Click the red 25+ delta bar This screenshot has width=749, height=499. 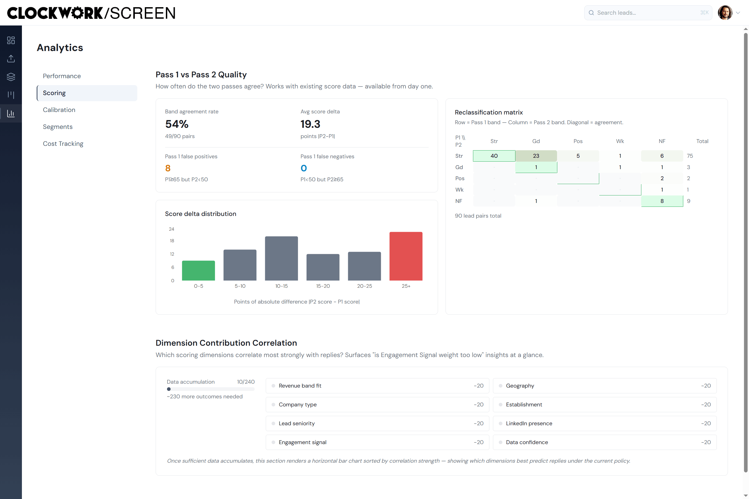[x=406, y=256]
